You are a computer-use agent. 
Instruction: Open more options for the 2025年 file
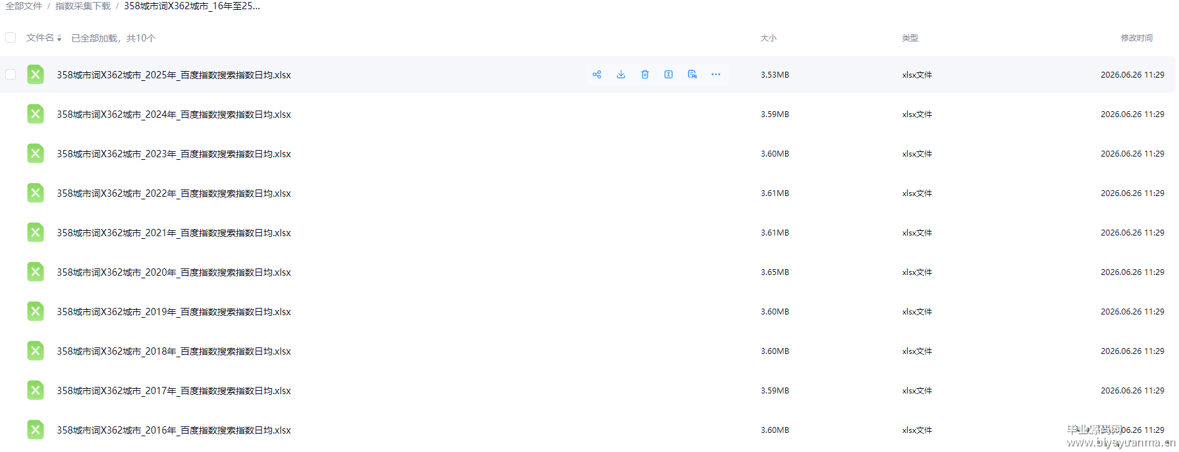716,74
